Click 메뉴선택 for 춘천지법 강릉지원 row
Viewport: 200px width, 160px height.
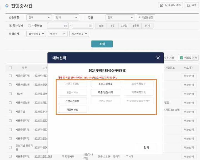pos(189,148)
